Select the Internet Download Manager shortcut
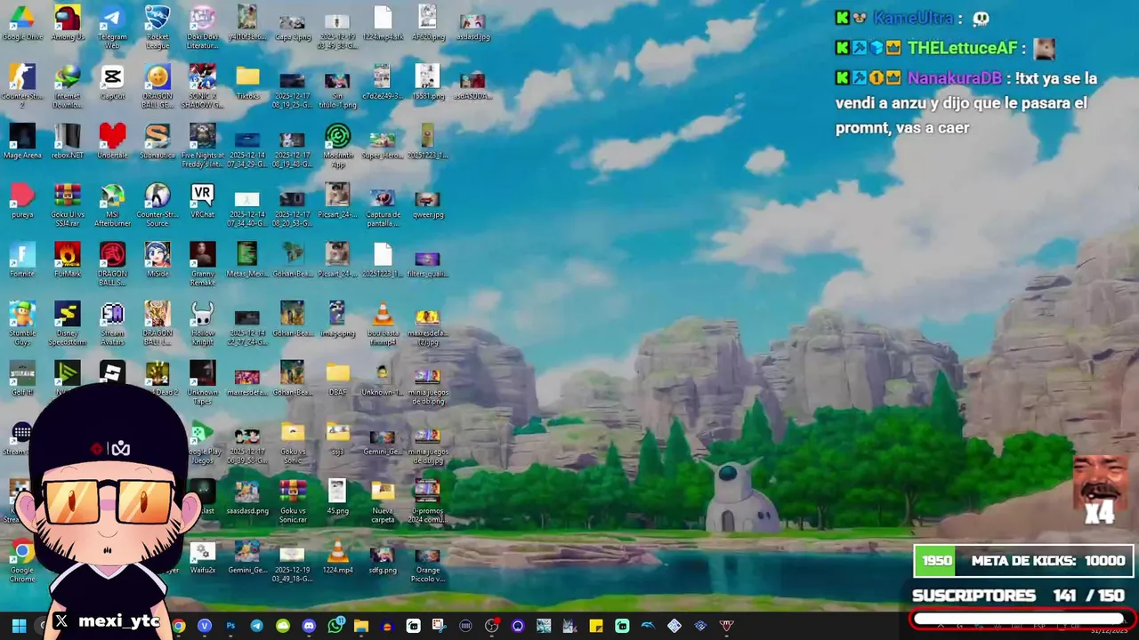This screenshot has height=640, width=1139. click(68, 86)
